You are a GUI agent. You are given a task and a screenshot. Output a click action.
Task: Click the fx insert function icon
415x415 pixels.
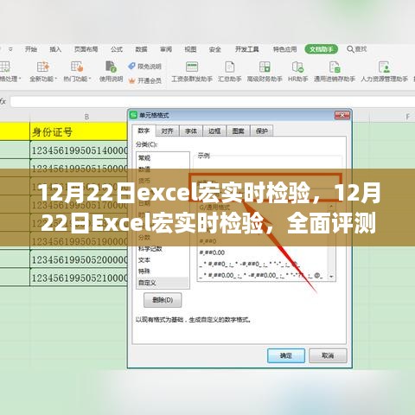tap(3, 101)
